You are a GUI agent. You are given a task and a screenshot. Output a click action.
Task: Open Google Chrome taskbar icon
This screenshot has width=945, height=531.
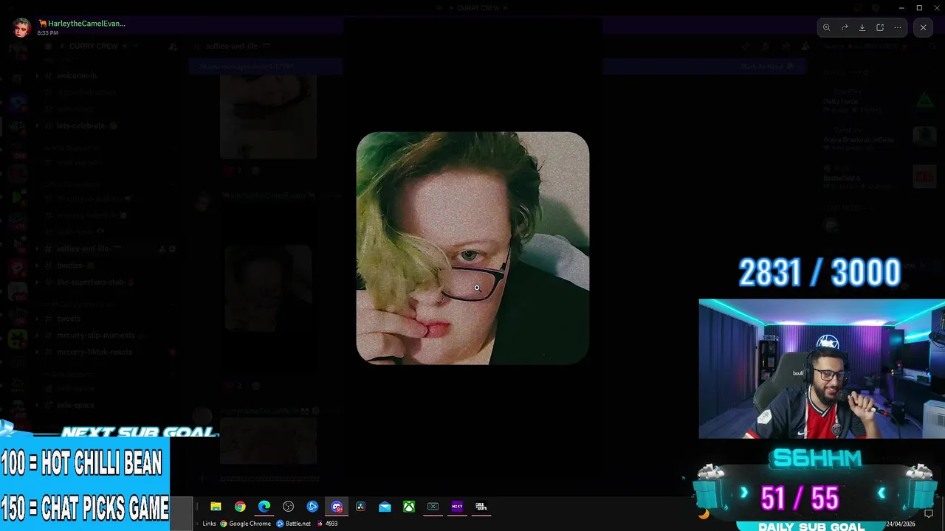tap(240, 507)
